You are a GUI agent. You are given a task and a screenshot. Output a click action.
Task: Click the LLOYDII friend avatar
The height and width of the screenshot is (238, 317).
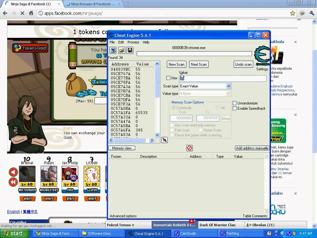tap(92, 174)
